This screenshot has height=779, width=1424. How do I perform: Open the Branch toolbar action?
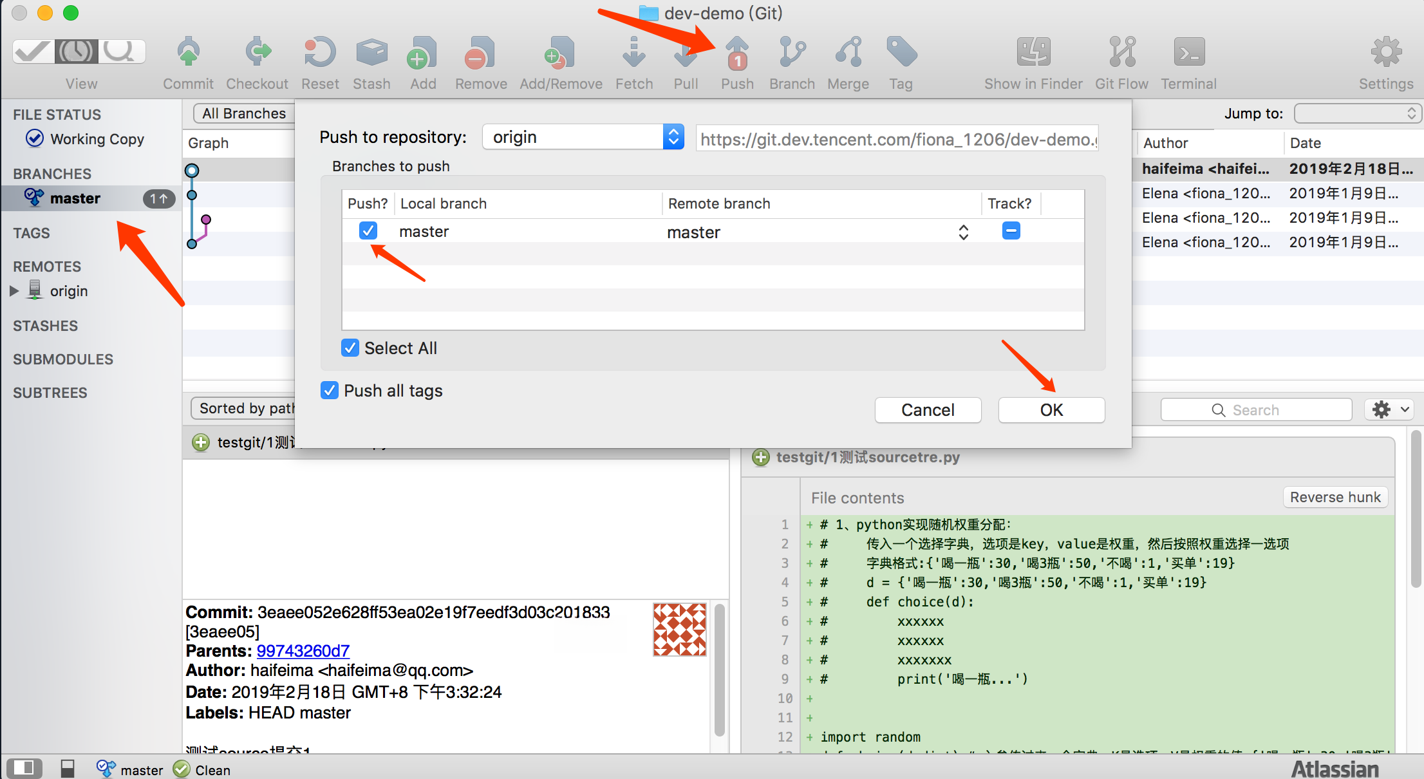click(792, 63)
